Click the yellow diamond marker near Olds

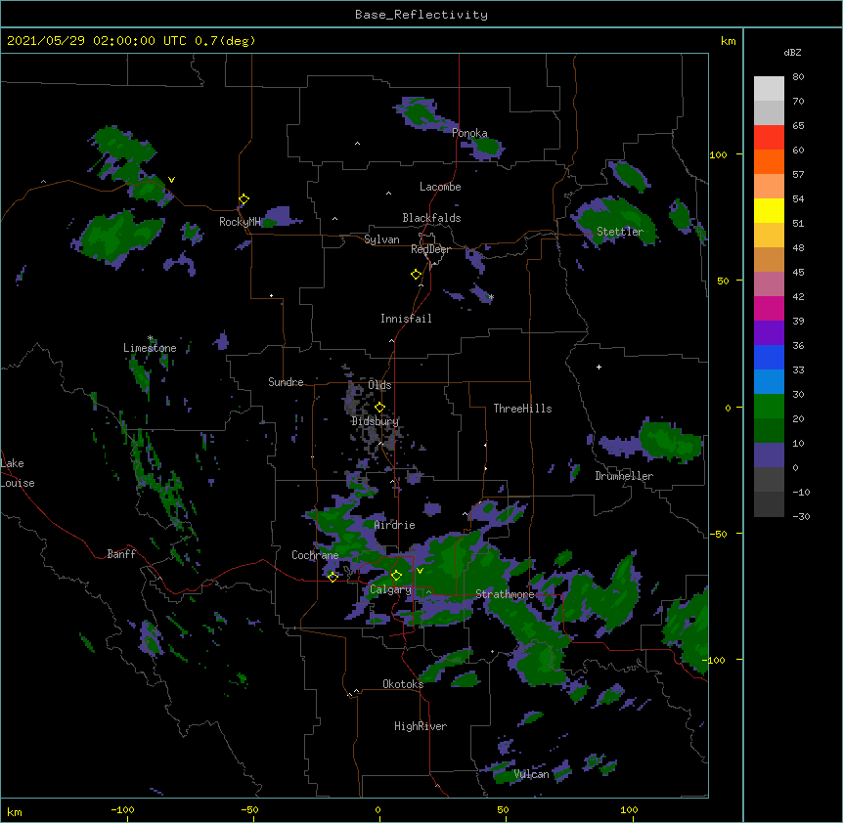click(379, 408)
